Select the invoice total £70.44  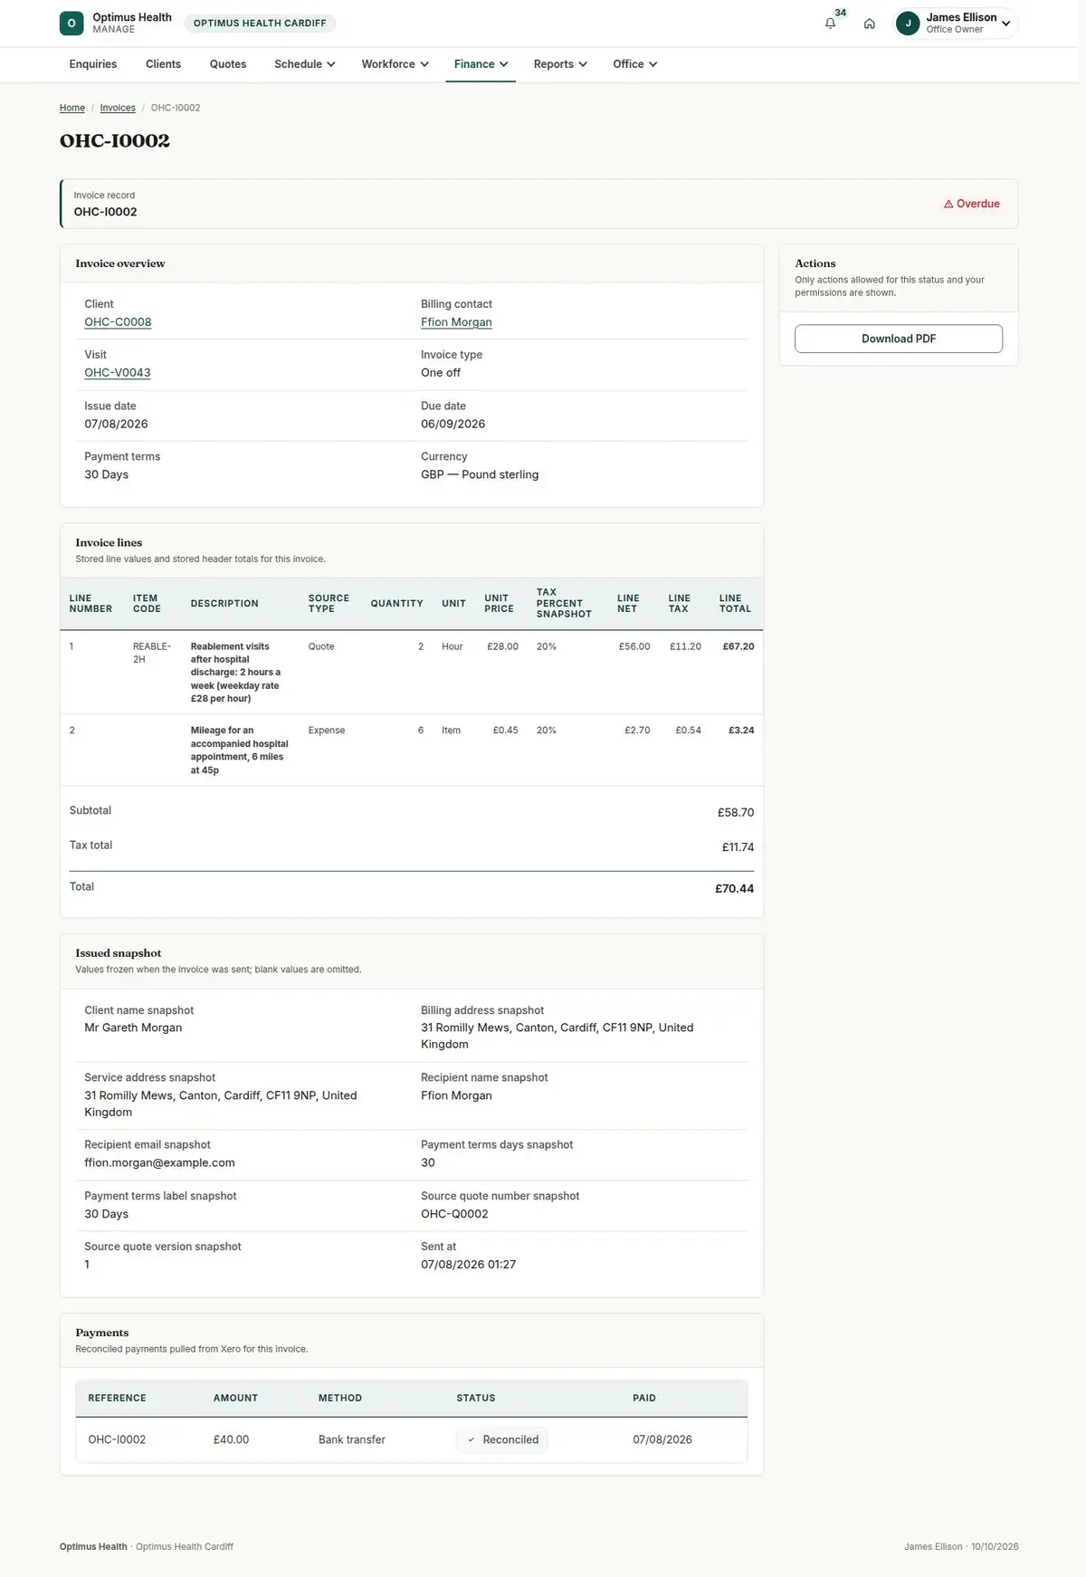[x=734, y=889]
